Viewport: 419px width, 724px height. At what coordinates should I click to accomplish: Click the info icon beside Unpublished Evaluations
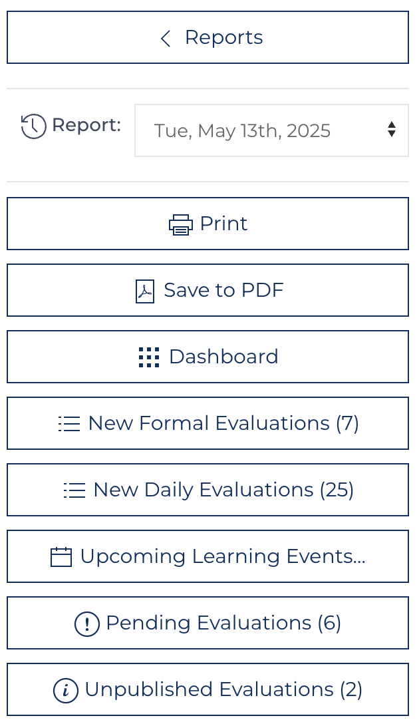tap(66, 690)
